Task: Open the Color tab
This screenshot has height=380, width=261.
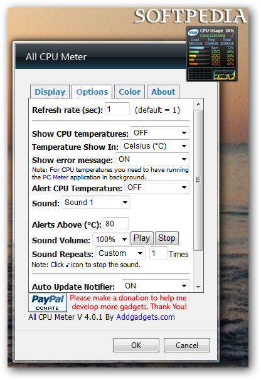Action: (129, 92)
